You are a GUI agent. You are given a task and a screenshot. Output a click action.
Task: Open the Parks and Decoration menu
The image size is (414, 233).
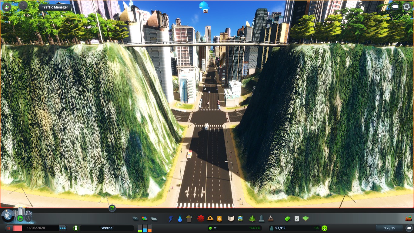pyautogui.click(x=252, y=218)
